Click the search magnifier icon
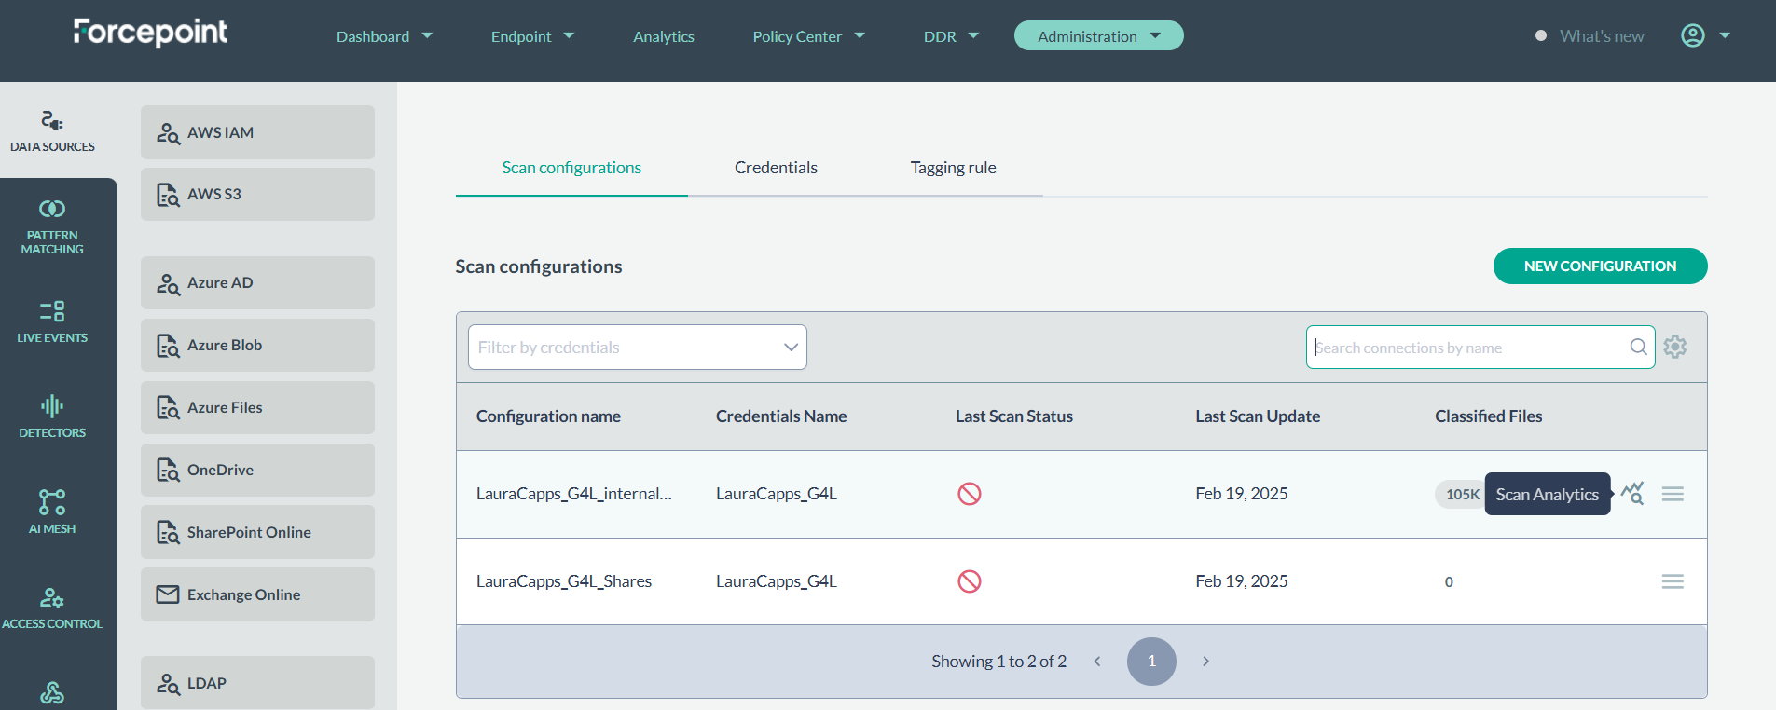This screenshot has width=1776, height=710. tap(1638, 347)
